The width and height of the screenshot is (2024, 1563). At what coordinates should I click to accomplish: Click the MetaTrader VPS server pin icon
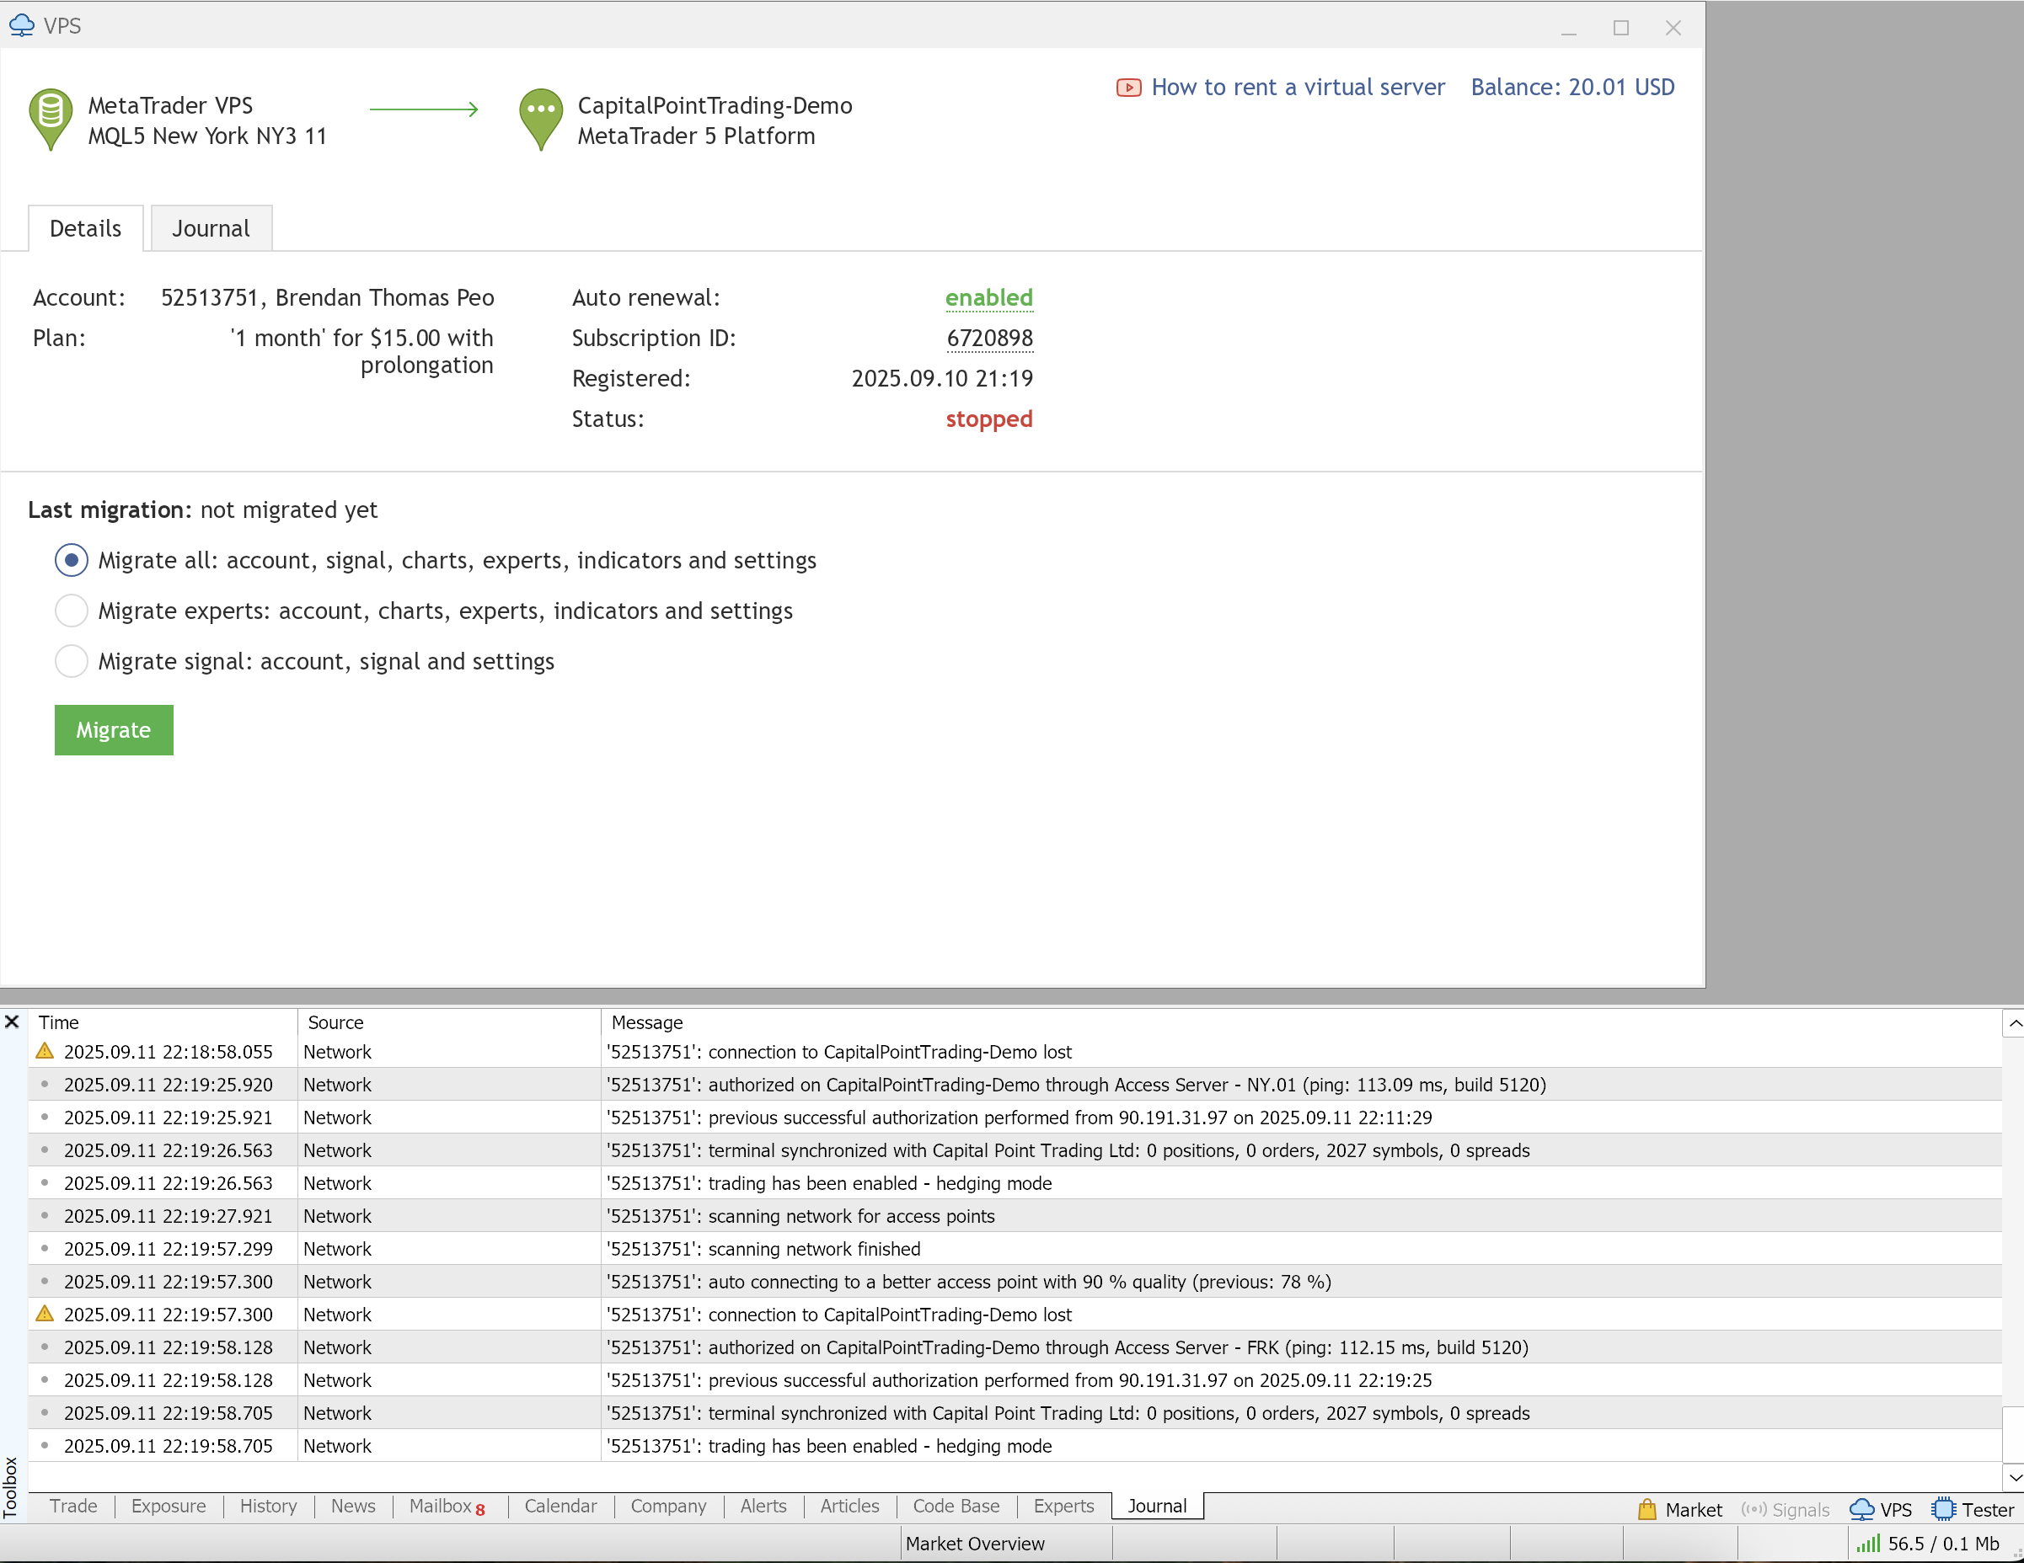click(x=51, y=120)
